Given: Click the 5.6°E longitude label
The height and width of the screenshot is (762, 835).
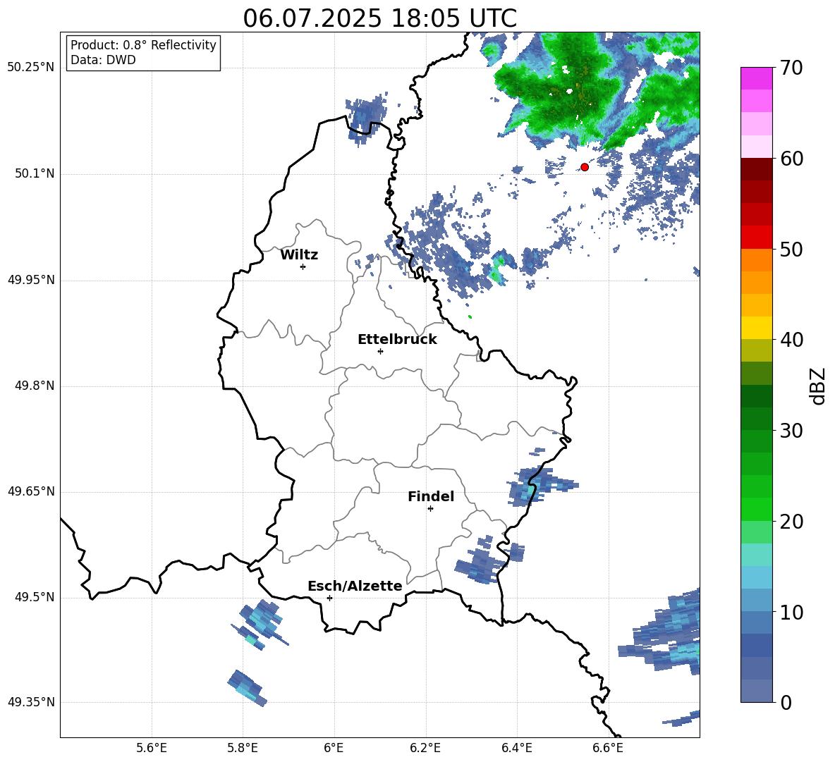Looking at the screenshot, I should [152, 748].
